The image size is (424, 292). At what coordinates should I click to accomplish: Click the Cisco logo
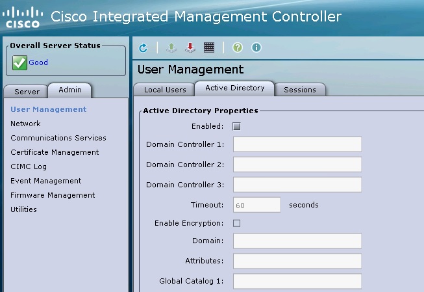coord(23,18)
